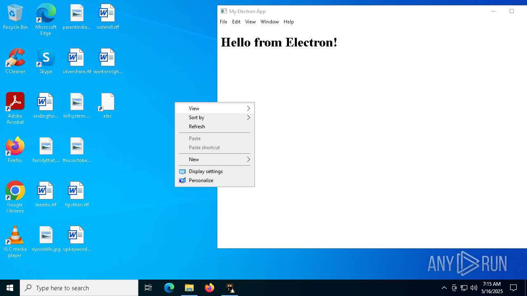Select the tellsystem... image file icon
527x296 pixels.
[77, 106]
